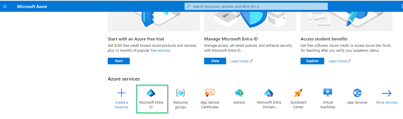Open the free services link
Viewport: 403px width, 119px height.
(160, 51)
